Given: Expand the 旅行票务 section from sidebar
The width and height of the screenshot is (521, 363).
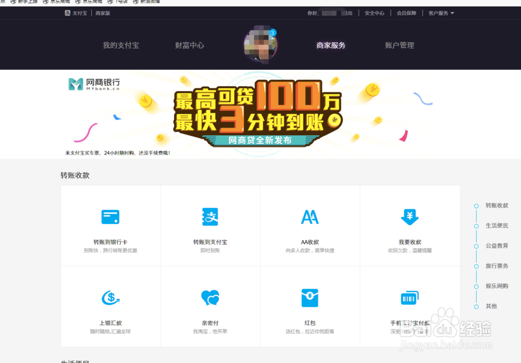Looking at the screenshot, I should pyautogui.click(x=476, y=266).
